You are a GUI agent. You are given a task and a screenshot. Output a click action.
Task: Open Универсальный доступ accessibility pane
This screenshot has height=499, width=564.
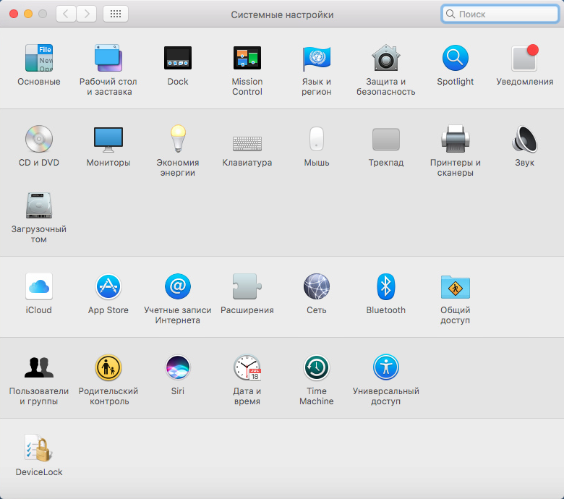point(386,368)
